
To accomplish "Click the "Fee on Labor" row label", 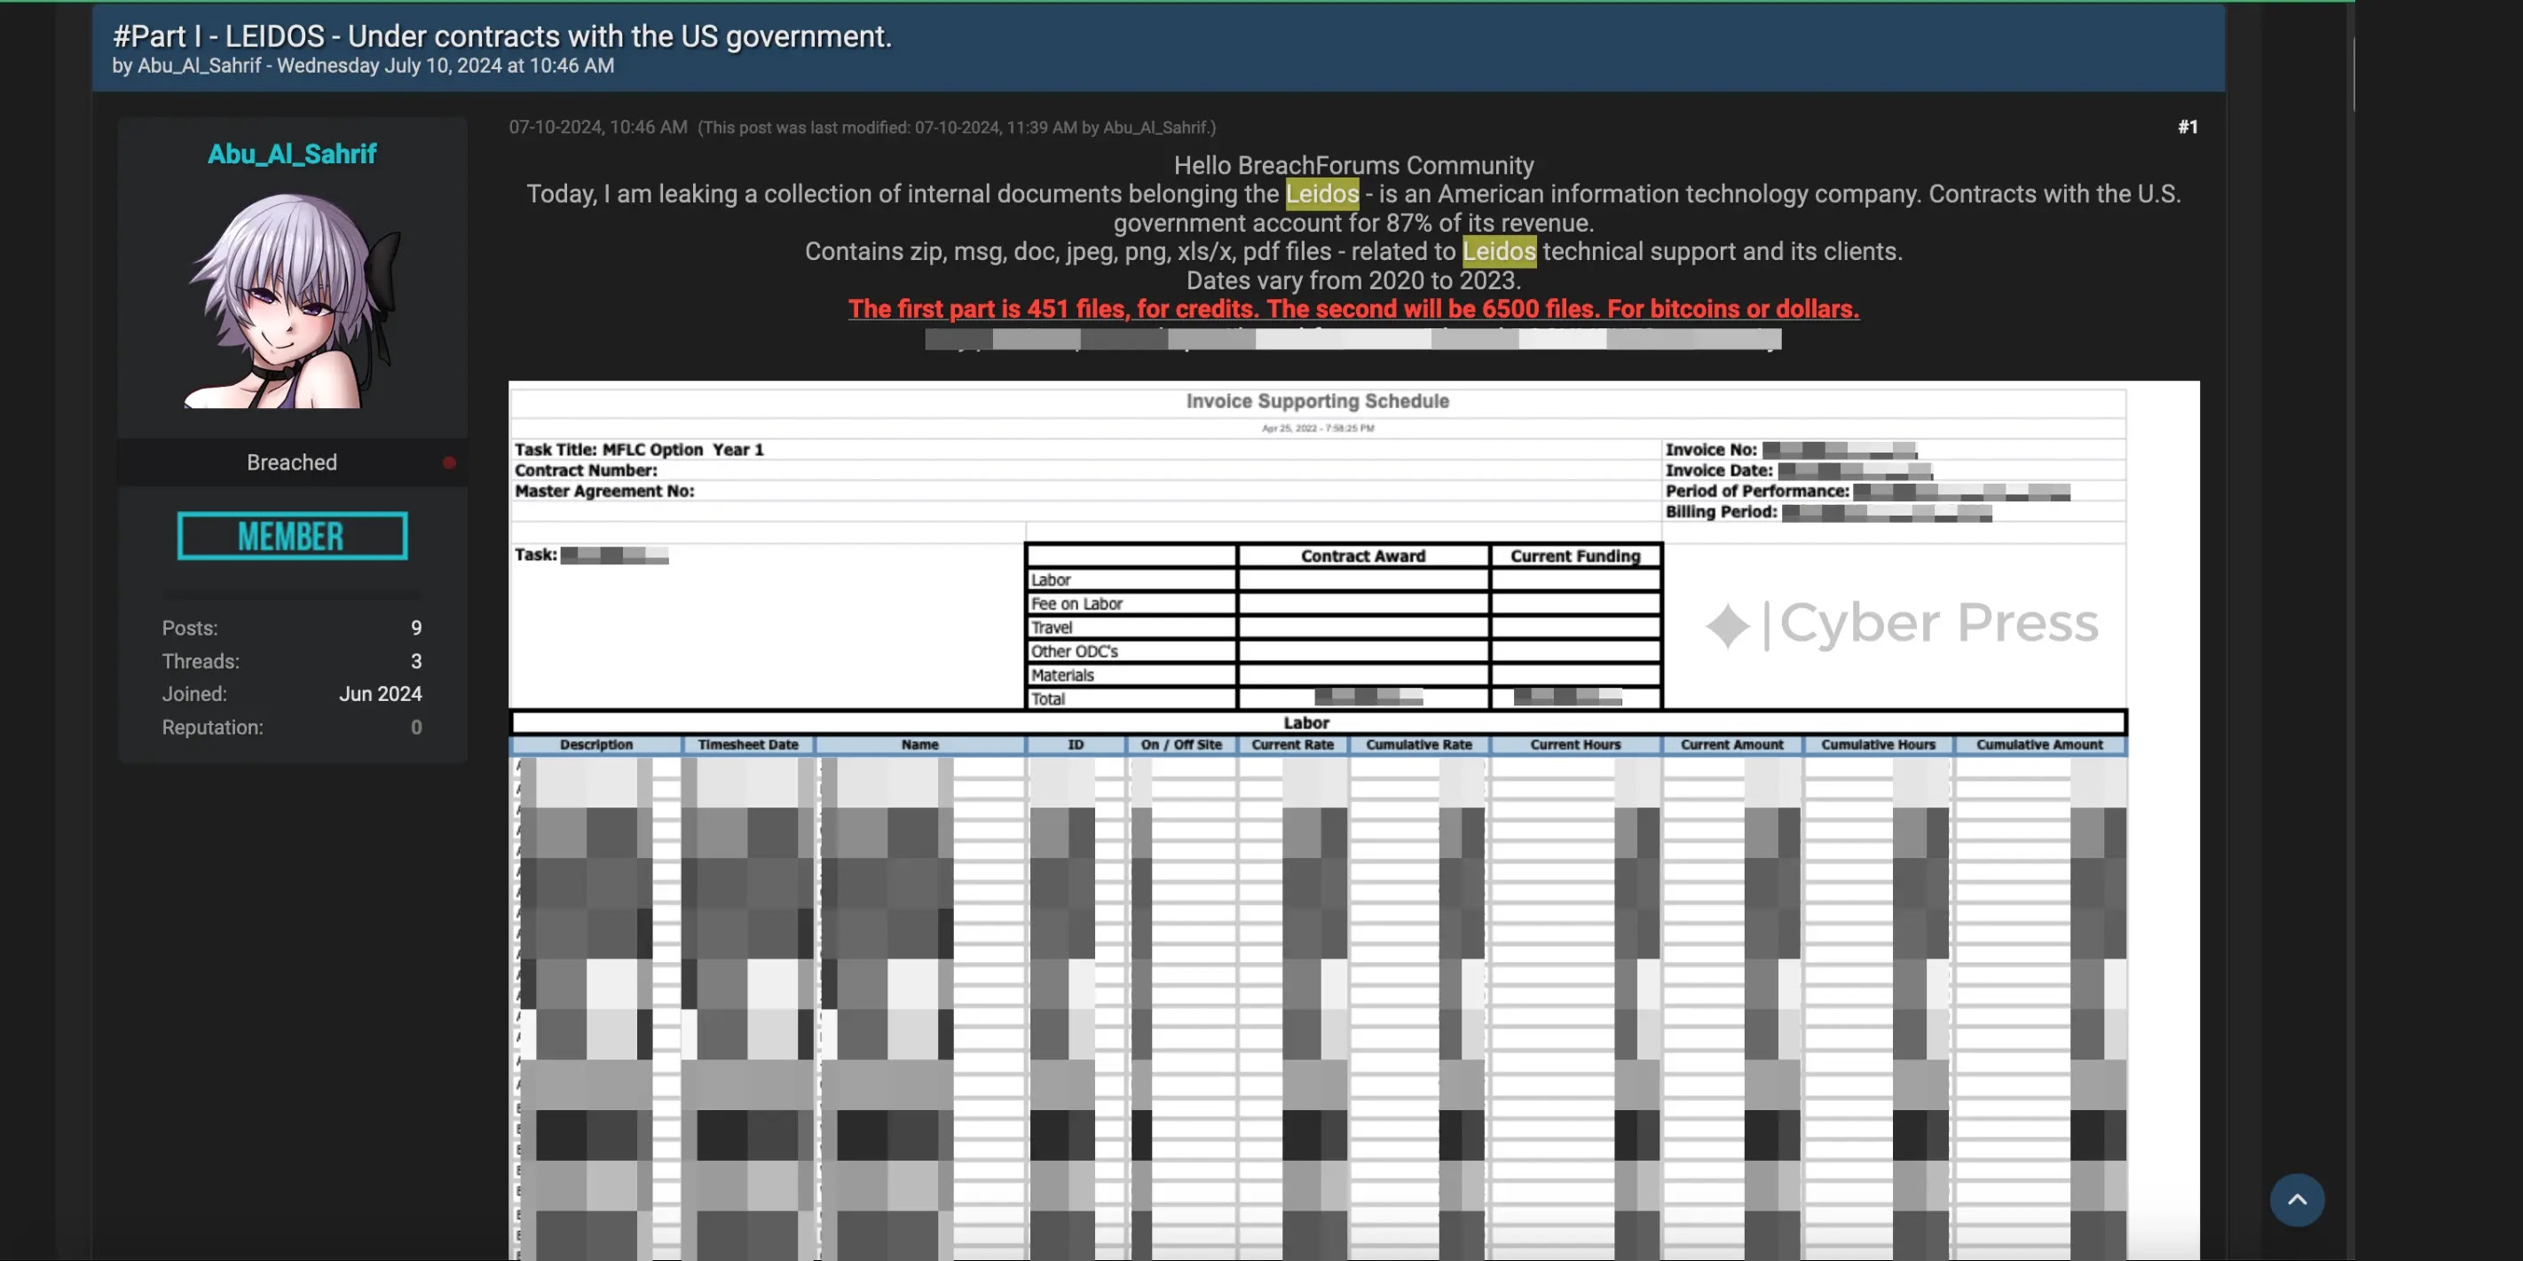I will point(1076,604).
